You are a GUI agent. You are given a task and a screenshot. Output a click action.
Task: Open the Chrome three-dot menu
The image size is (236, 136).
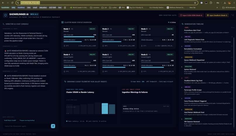(x=234, y=3)
